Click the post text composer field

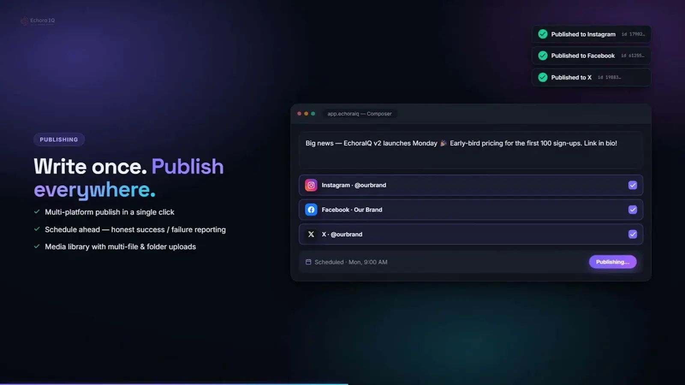point(471,150)
